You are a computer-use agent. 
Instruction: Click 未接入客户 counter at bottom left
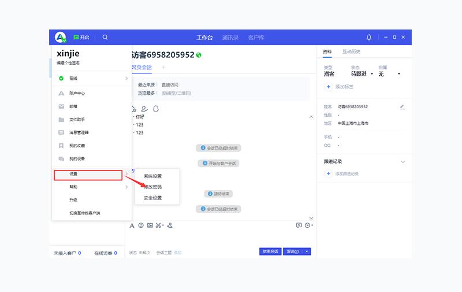67,253
